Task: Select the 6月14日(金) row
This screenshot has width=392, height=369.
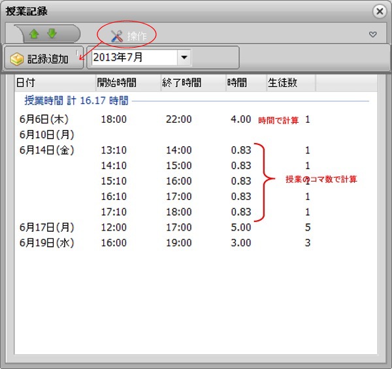Action: coord(196,150)
